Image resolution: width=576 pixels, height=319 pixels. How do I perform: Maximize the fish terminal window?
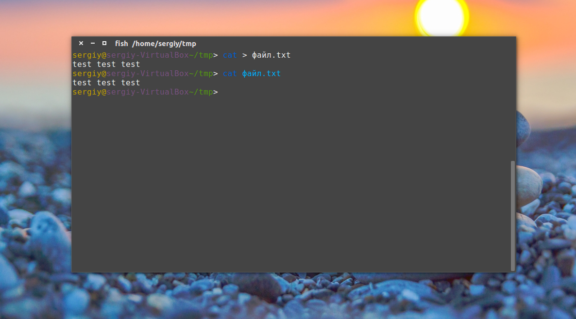click(x=104, y=43)
